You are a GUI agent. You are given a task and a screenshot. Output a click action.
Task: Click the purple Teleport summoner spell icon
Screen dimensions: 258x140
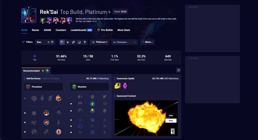click(x=125, y=86)
